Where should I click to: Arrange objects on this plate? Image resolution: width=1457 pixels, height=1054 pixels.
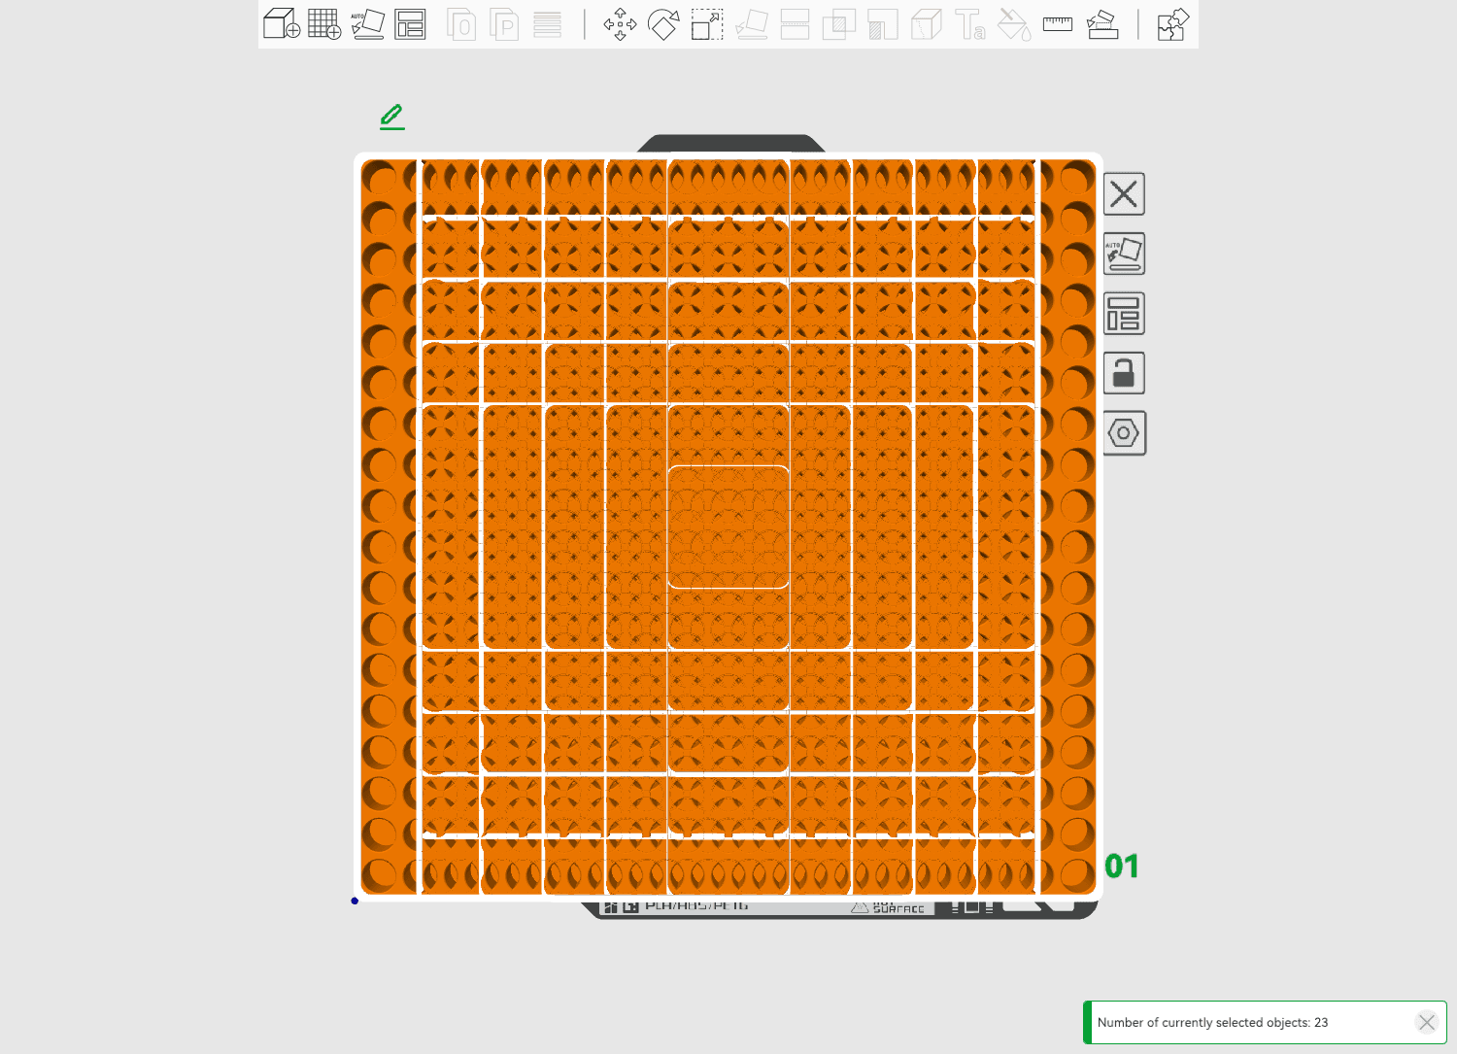tap(1124, 314)
